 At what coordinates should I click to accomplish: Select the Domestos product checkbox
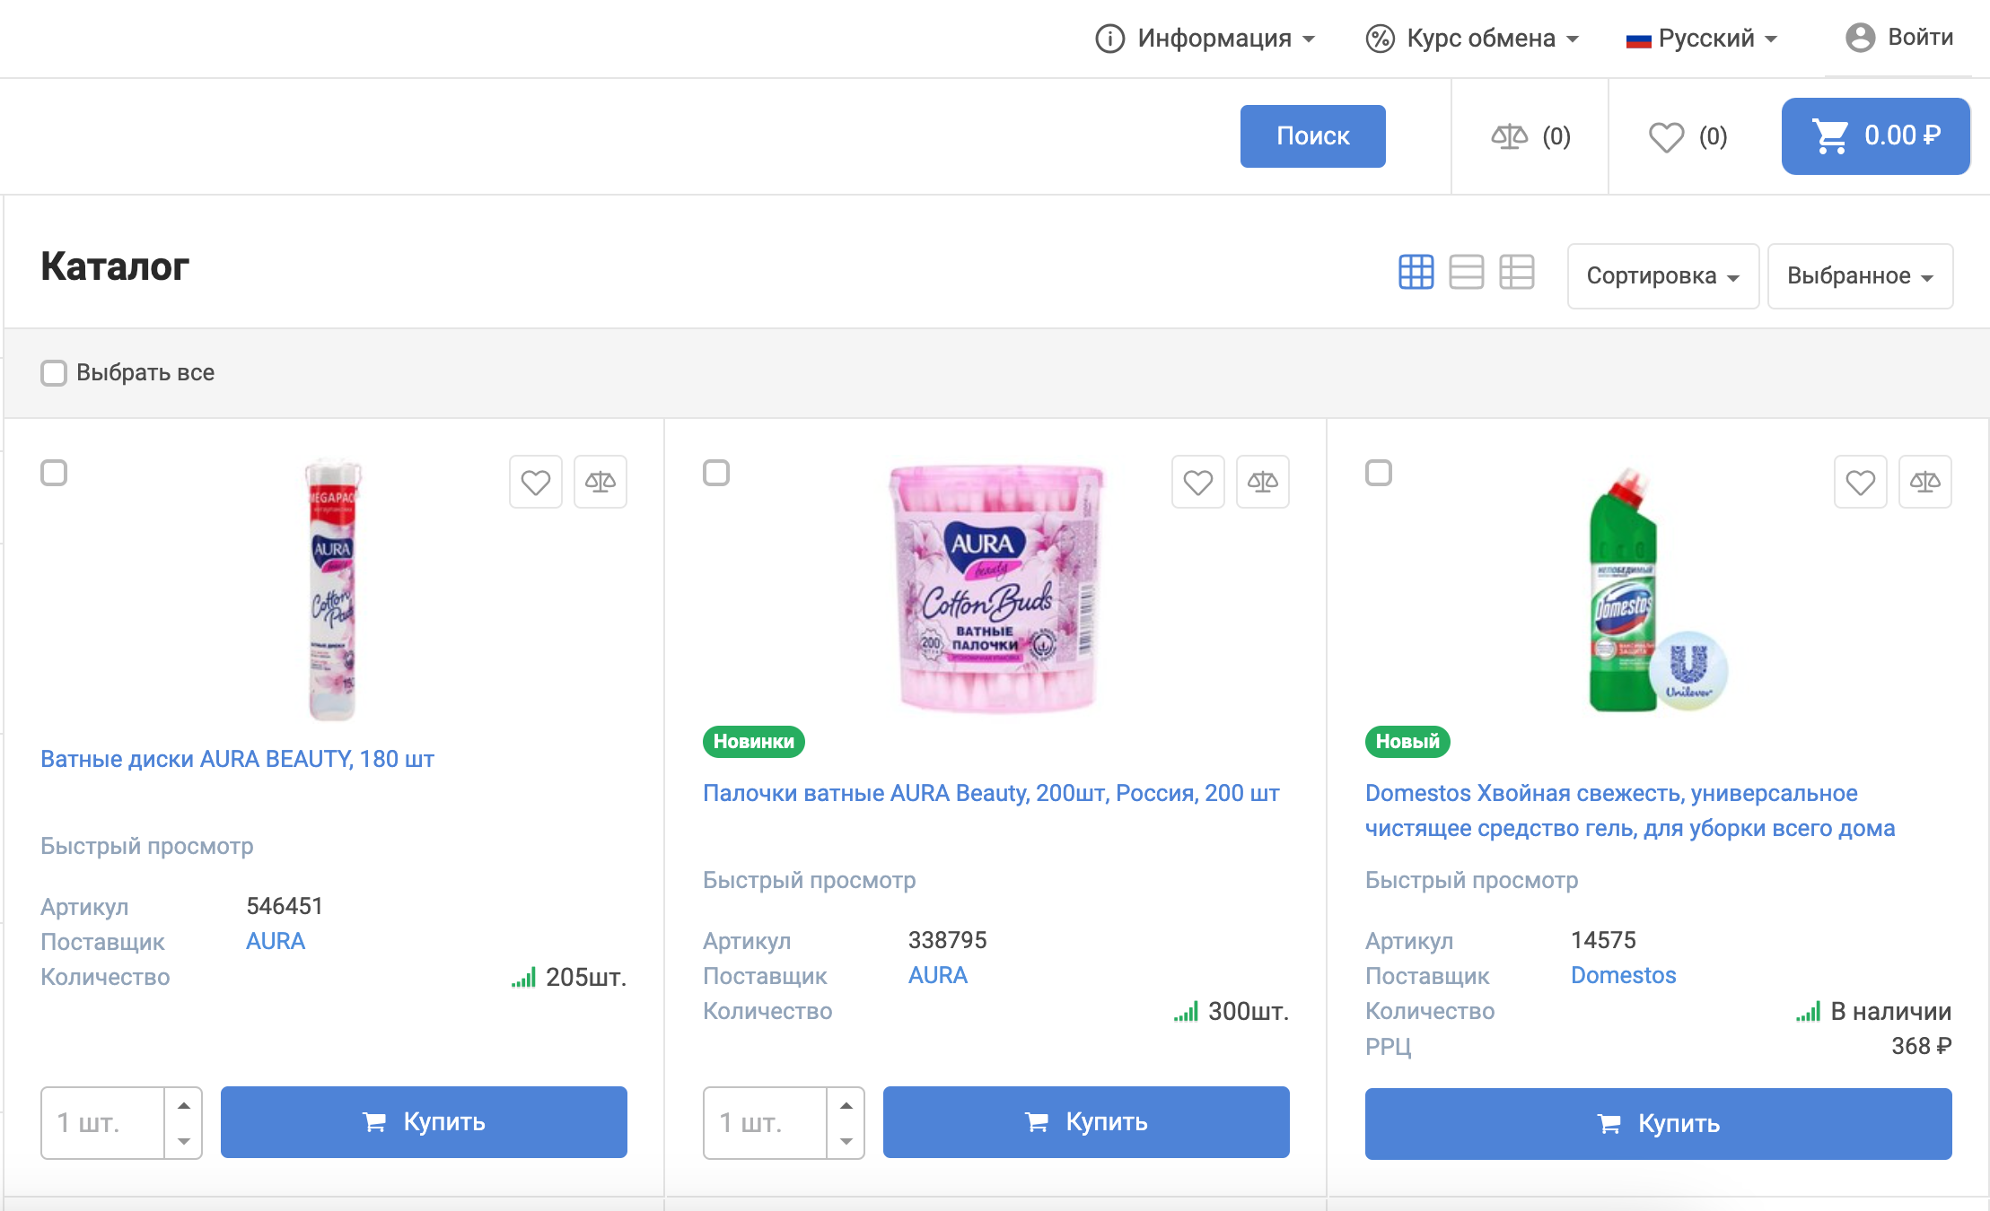tap(1378, 473)
